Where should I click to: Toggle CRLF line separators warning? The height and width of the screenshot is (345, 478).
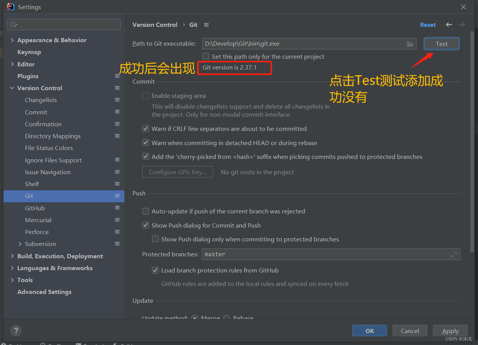point(146,129)
